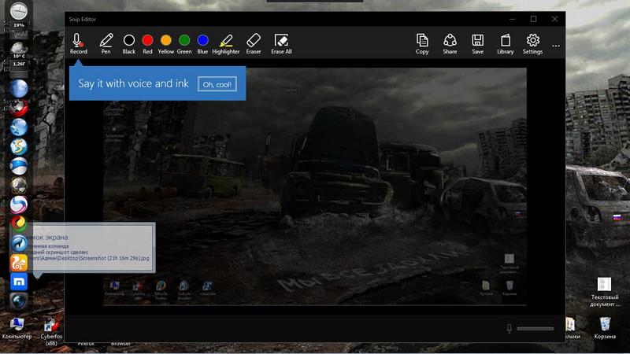Open the Компьютер desktop icon
Image resolution: width=630 pixels, height=354 pixels.
coord(17,328)
